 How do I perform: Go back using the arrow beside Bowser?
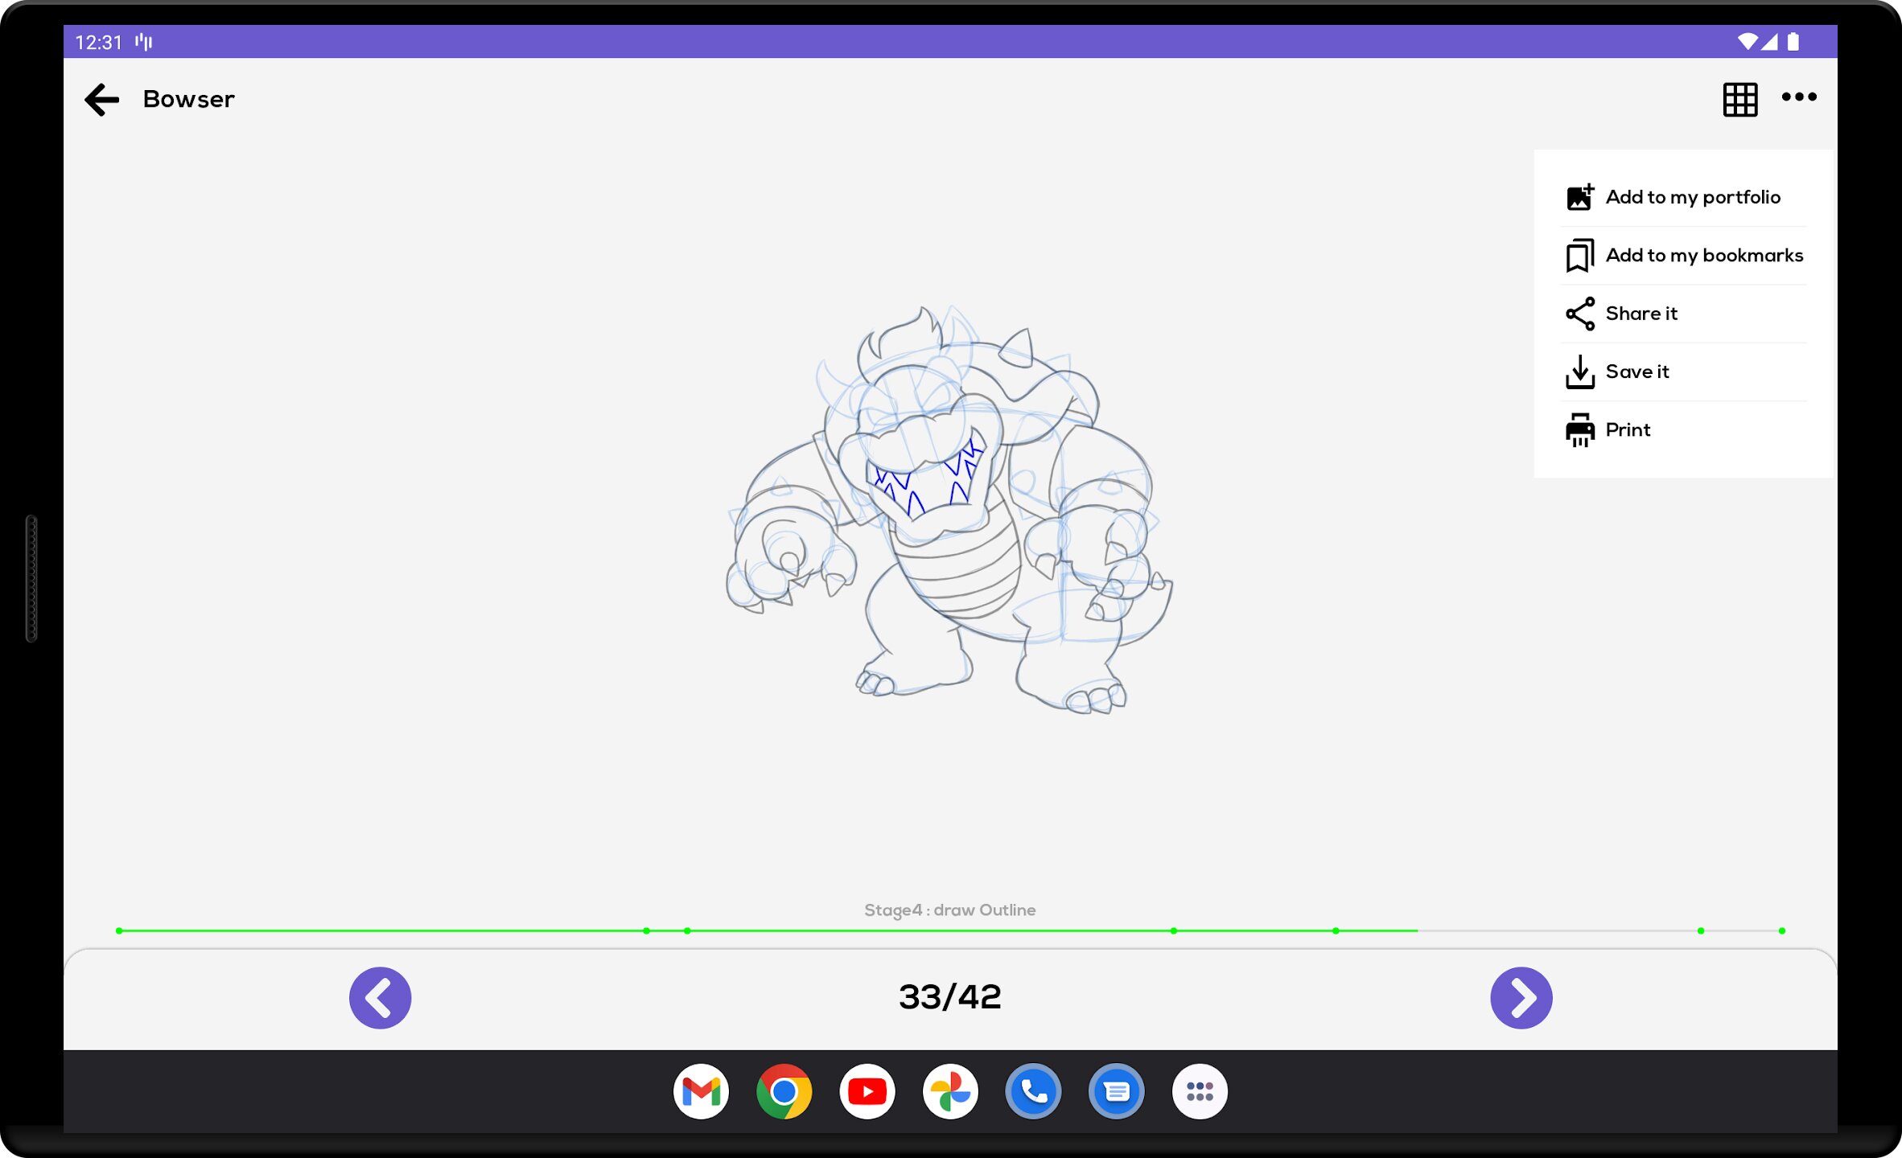click(102, 100)
